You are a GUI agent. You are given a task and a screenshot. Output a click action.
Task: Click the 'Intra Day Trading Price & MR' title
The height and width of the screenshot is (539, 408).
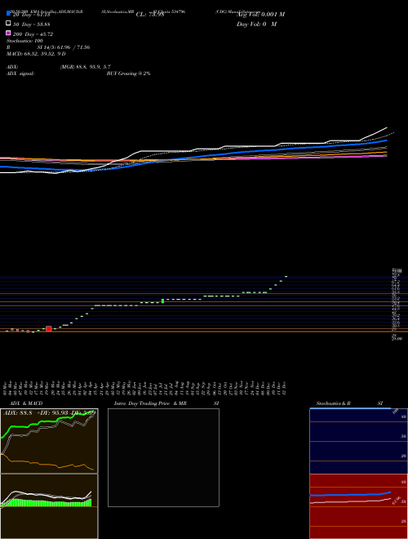point(150,403)
